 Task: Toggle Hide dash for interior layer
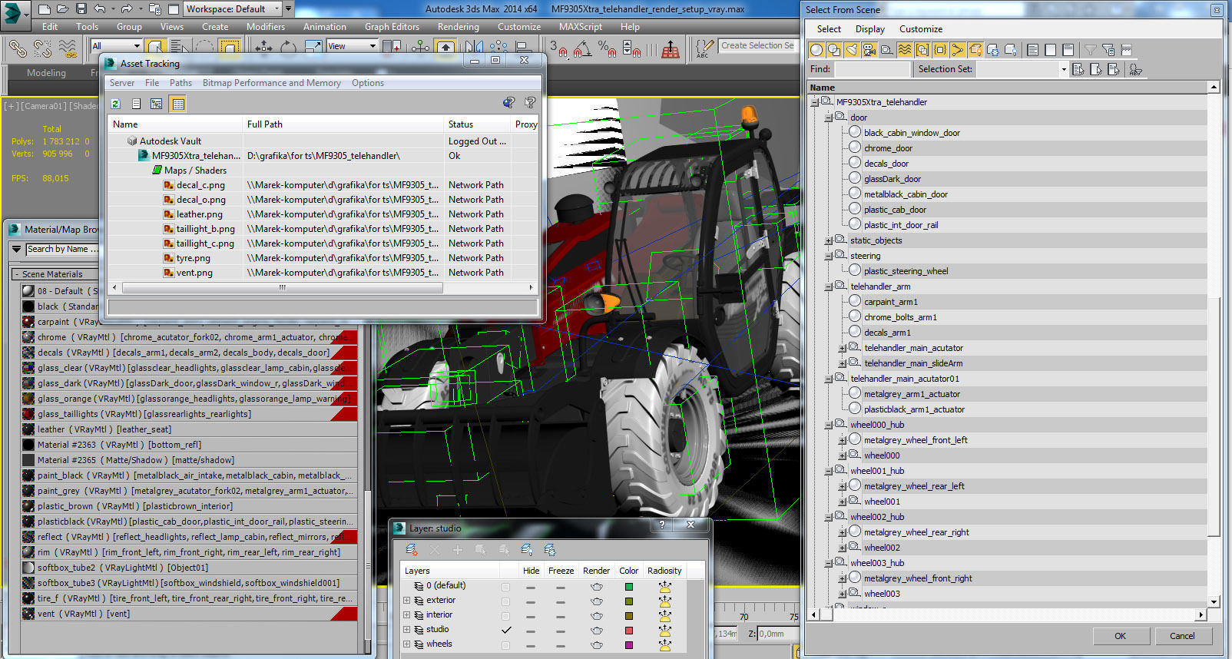click(x=531, y=616)
